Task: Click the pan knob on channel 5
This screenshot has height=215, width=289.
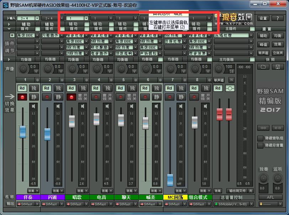Action: 122,68
